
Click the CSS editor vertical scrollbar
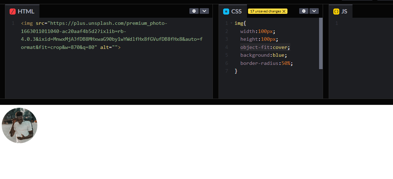coord(321,43)
